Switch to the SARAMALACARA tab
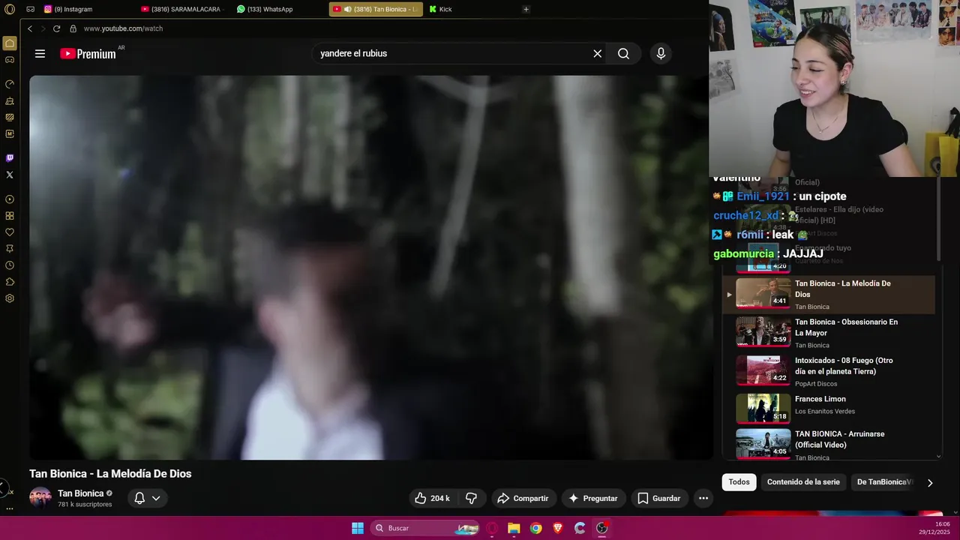The height and width of the screenshot is (540, 960). click(x=183, y=9)
